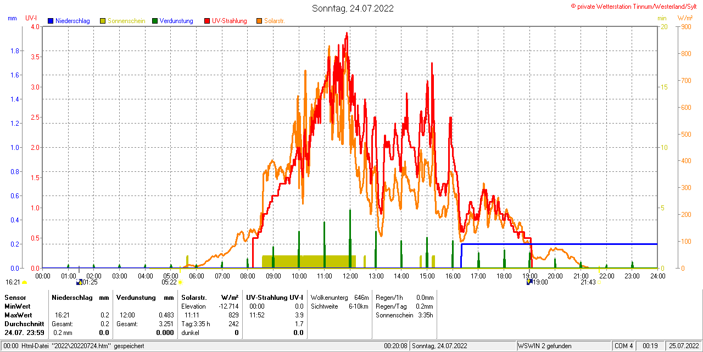Click the Verdunstung maximum value 0.483

(166, 315)
